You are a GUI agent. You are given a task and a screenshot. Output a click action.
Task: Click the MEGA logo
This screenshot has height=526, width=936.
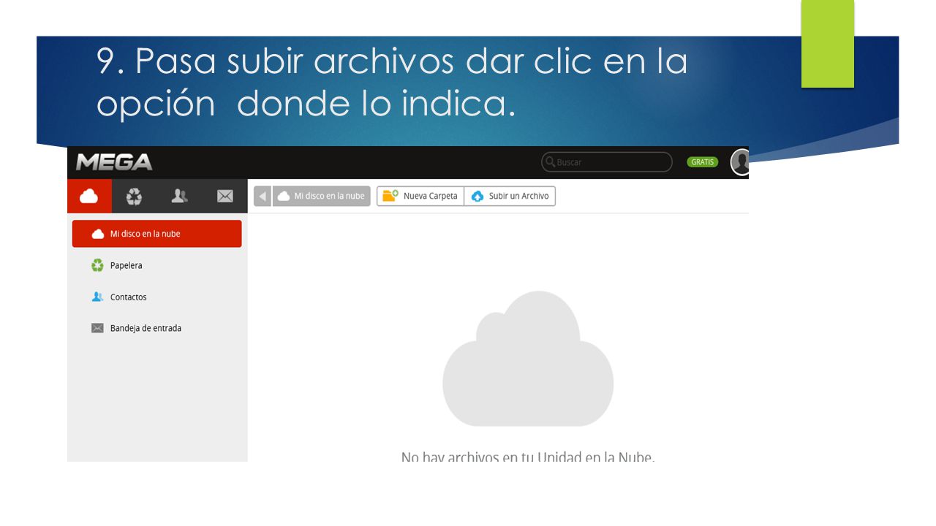click(x=114, y=161)
